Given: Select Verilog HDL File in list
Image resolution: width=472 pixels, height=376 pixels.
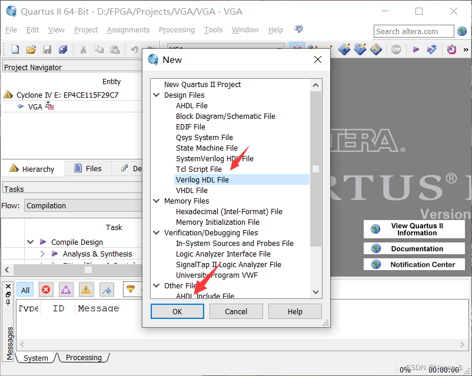Looking at the screenshot, I should coord(242,179).
